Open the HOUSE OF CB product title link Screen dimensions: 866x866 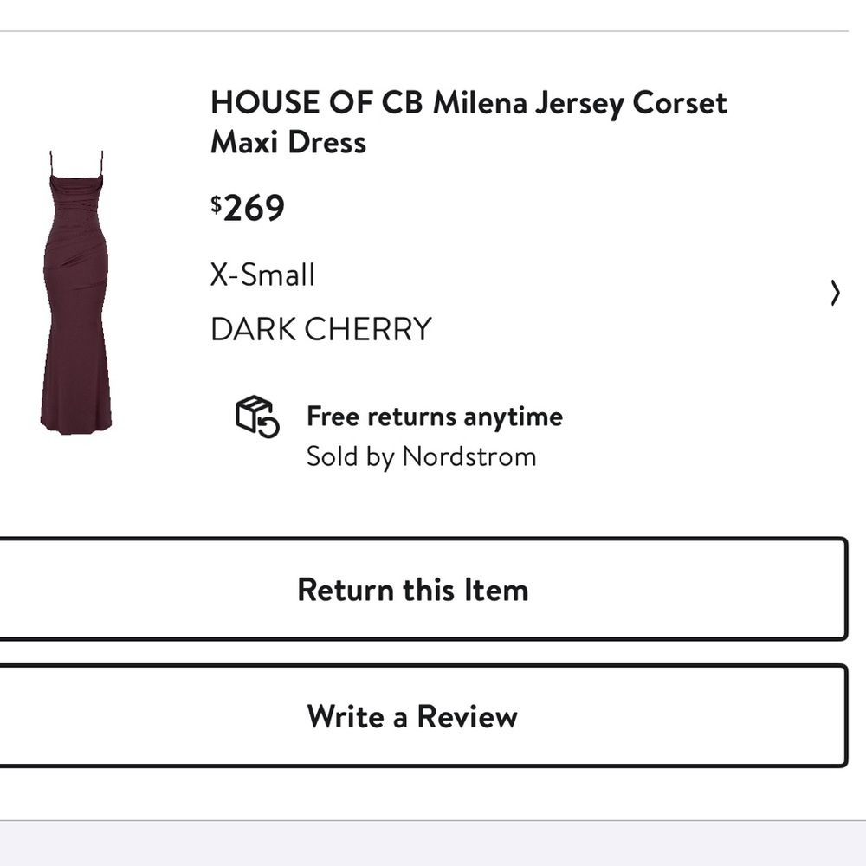[468, 103]
